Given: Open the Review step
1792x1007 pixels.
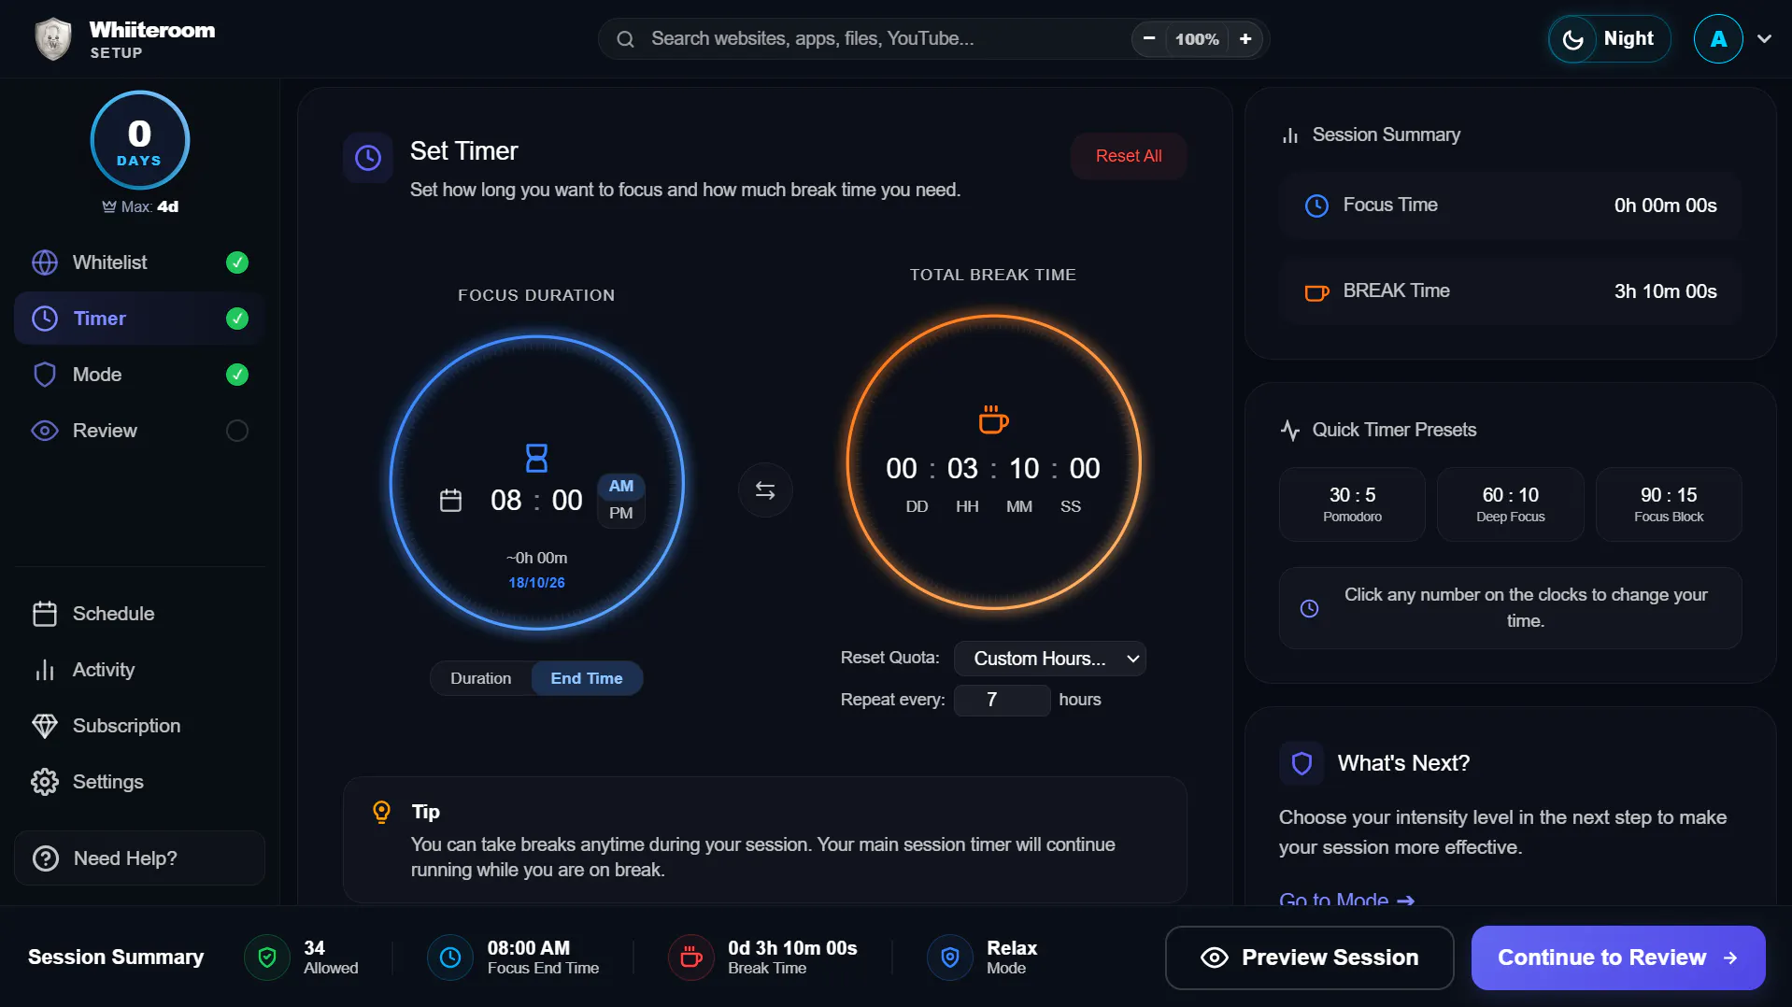Looking at the screenshot, I should click(139, 431).
